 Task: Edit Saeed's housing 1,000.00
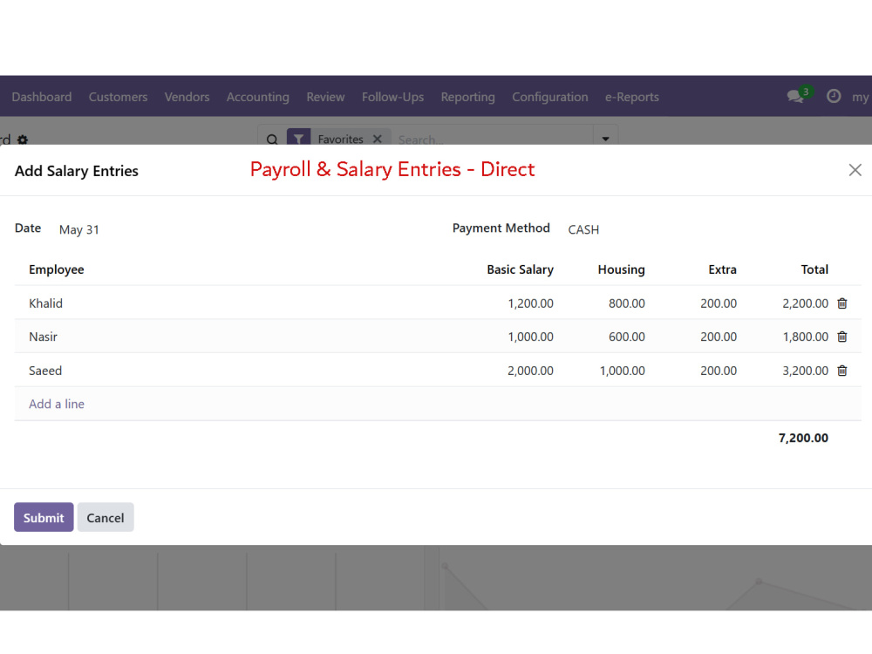click(623, 371)
